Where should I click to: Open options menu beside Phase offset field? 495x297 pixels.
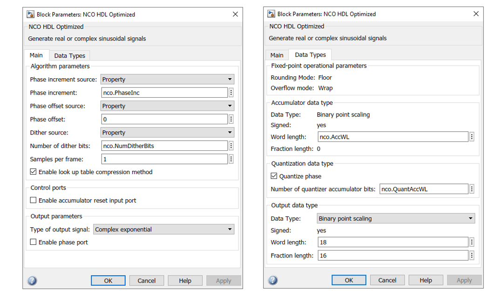(x=231, y=119)
